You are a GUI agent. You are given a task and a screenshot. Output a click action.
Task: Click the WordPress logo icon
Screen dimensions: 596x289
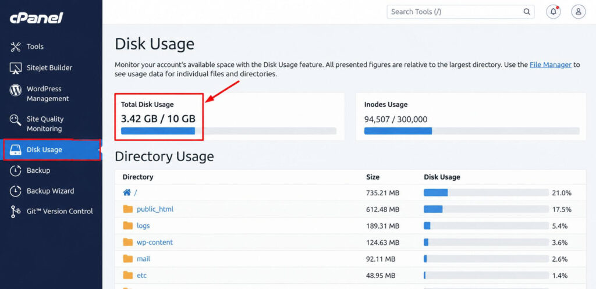point(16,90)
